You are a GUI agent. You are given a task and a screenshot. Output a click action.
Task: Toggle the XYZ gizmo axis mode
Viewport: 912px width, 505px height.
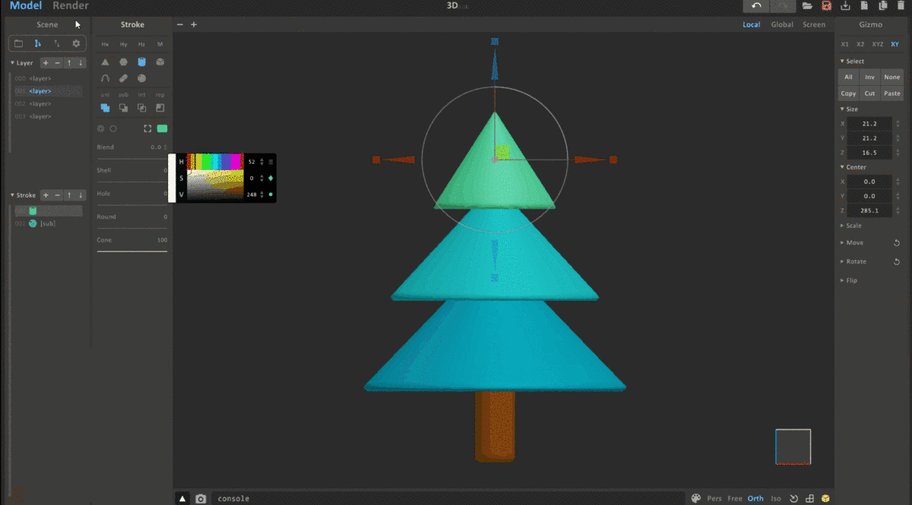[x=878, y=44]
